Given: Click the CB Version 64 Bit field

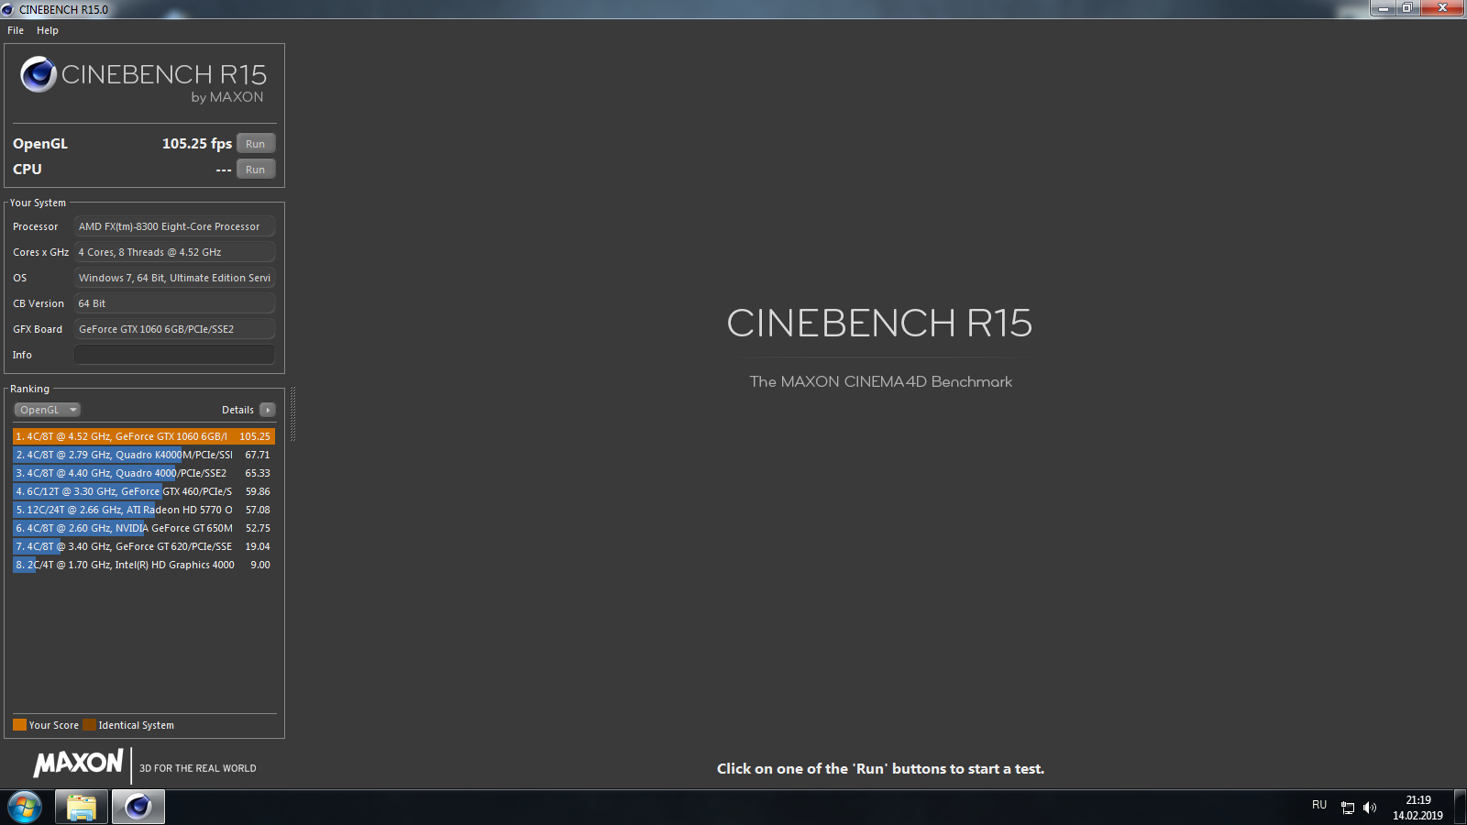Looking at the screenshot, I should tap(174, 303).
